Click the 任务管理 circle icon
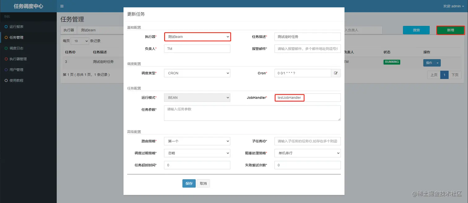Screen dimensions: 468x203 pyautogui.click(x=6, y=37)
